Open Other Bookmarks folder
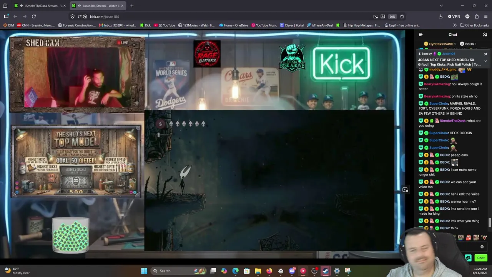The height and width of the screenshot is (277, 492). pos(474,25)
